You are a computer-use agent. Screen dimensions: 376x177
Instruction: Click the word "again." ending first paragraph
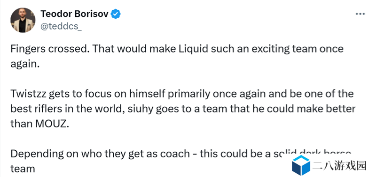click(x=25, y=65)
